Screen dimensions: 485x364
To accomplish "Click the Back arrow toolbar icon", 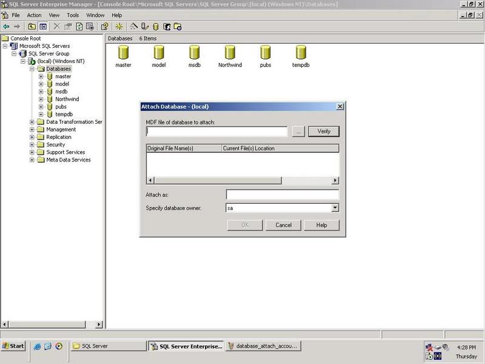I will point(6,27).
